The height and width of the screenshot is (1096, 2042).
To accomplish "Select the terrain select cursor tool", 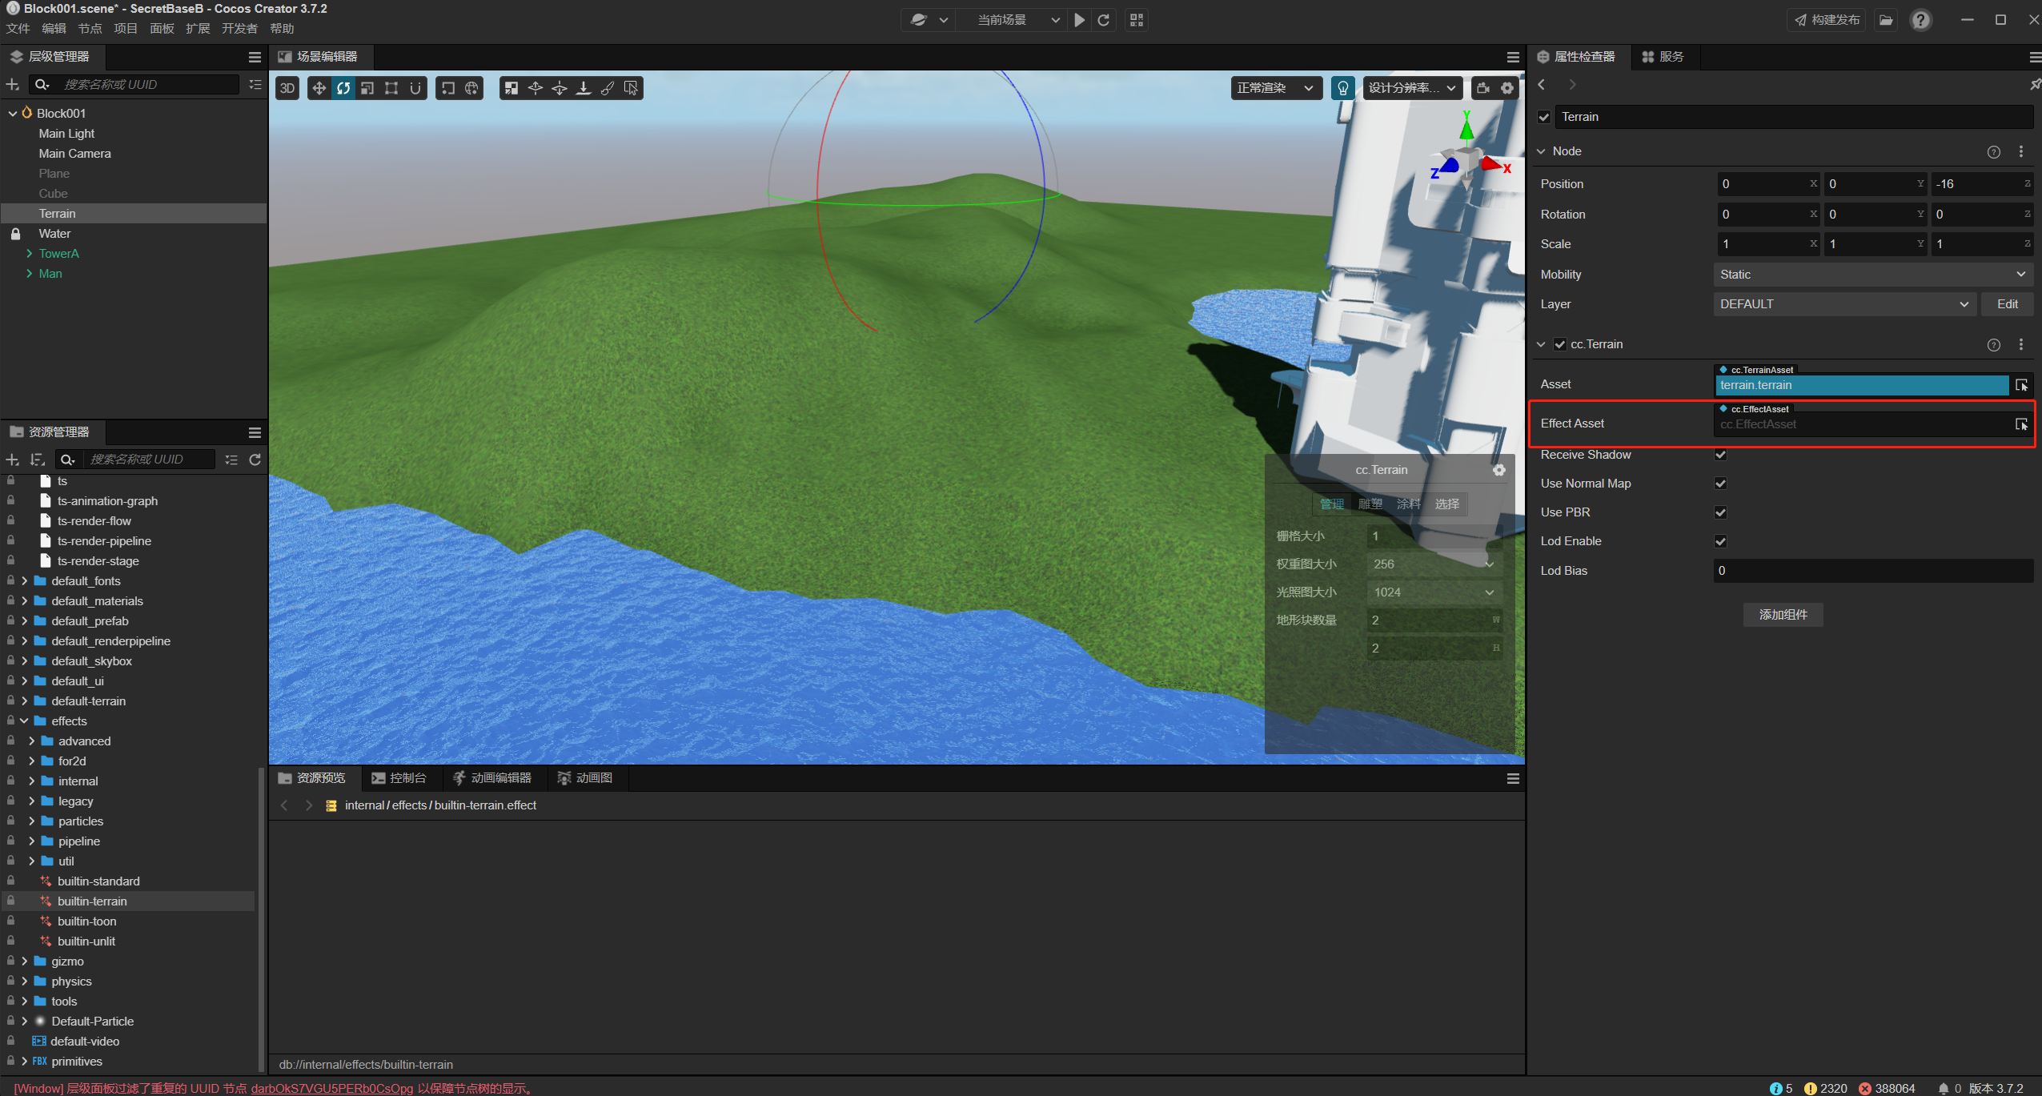I will pyautogui.click(x=632, y=88).
